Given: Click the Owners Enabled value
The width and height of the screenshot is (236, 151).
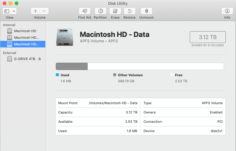Looking at the screenshot, I should click(216, 112).
